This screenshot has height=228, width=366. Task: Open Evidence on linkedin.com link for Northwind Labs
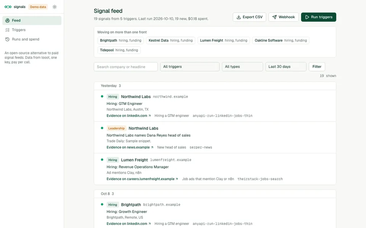coord(128,116)
